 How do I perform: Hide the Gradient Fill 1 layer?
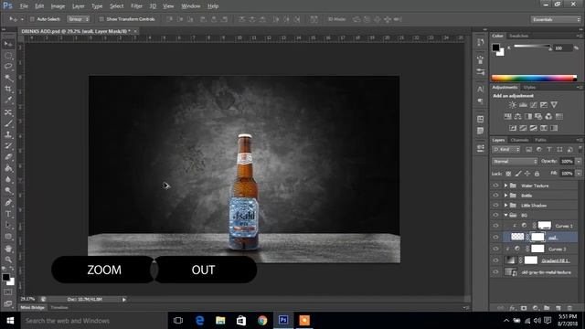tap(495, 260)
